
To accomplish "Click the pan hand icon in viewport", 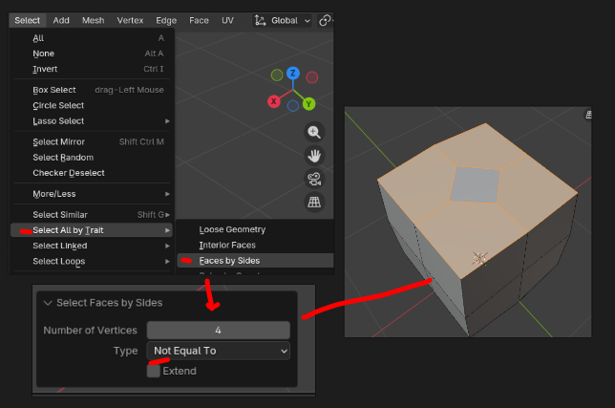I will [x=314, y=155].
